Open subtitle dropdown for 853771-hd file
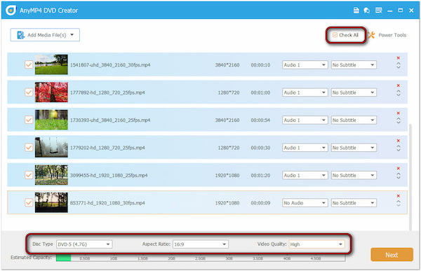 (x=354, y=203)
